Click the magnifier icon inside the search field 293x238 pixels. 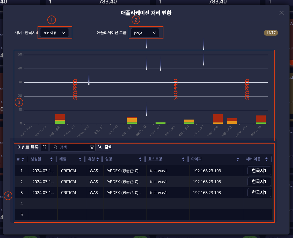click(x=56, y=147)
